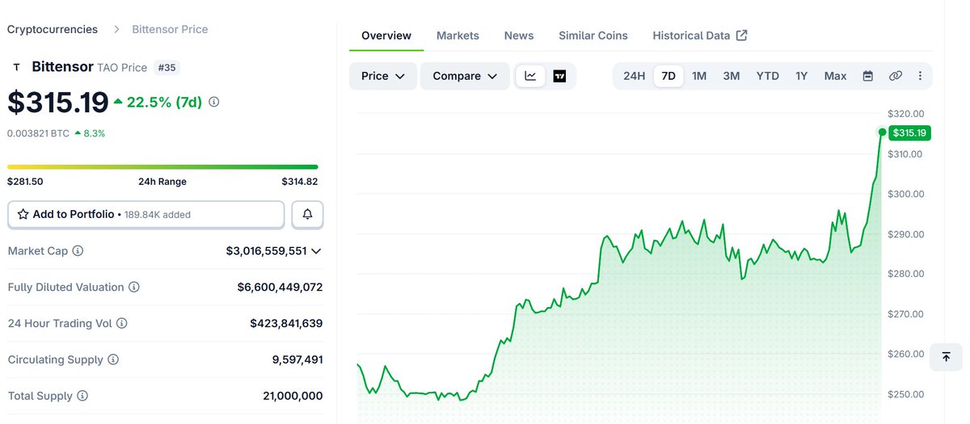
Task: Click the $250.00 y-axis label
Action: pos(905,394)
